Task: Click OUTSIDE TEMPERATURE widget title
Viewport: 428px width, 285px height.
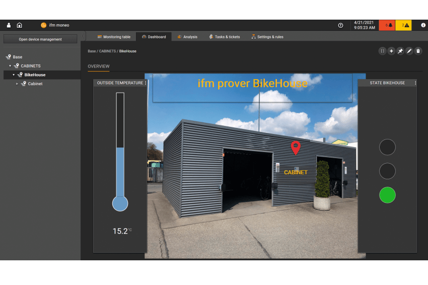Action: tap(120, 83)
